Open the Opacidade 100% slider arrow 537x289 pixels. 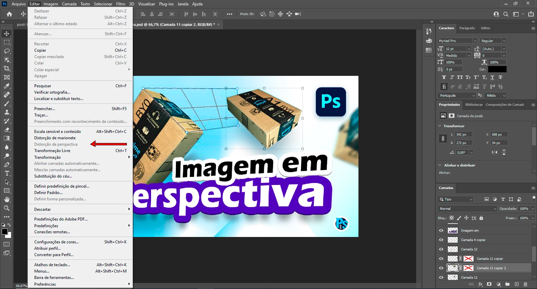pyautogui.click(x=533, y=209)
